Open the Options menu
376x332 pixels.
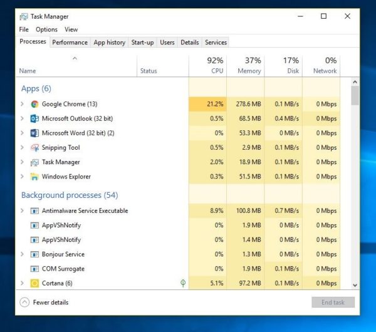click(x=46, y=29)
